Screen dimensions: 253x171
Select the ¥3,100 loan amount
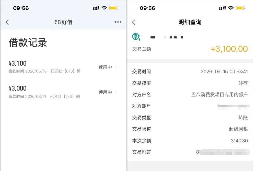[17, 63]
